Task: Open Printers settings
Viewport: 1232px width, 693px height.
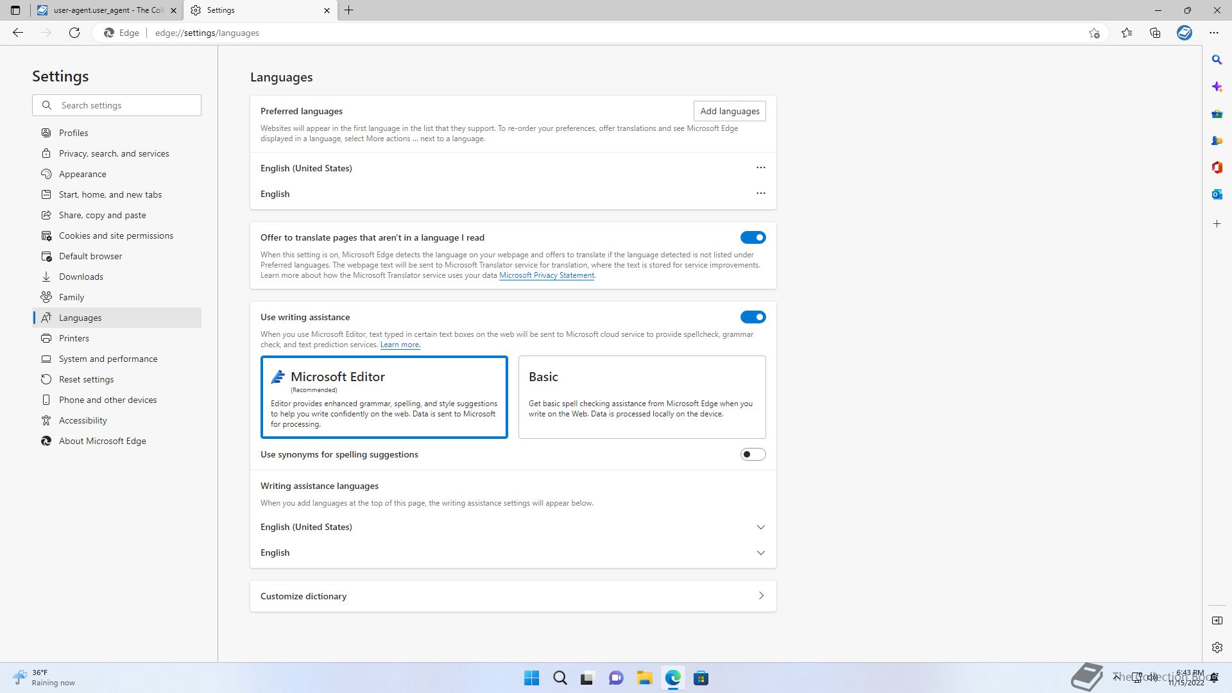Action: pyautogui.click(x=117, y=338)
